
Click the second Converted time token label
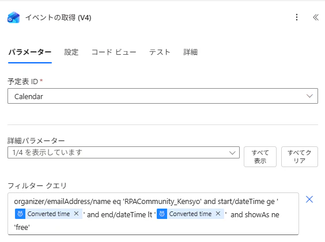(190, 214)
